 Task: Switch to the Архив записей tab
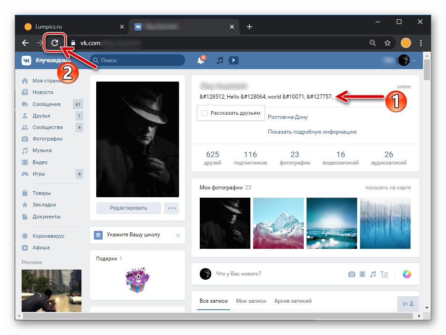(x=293, y=301)
